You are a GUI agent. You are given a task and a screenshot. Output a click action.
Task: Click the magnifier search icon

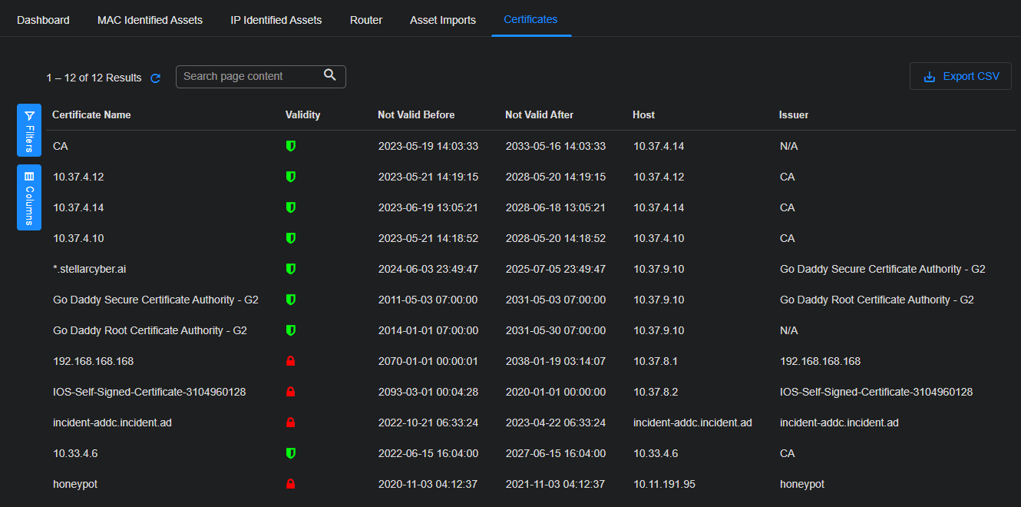pos(330,75)
